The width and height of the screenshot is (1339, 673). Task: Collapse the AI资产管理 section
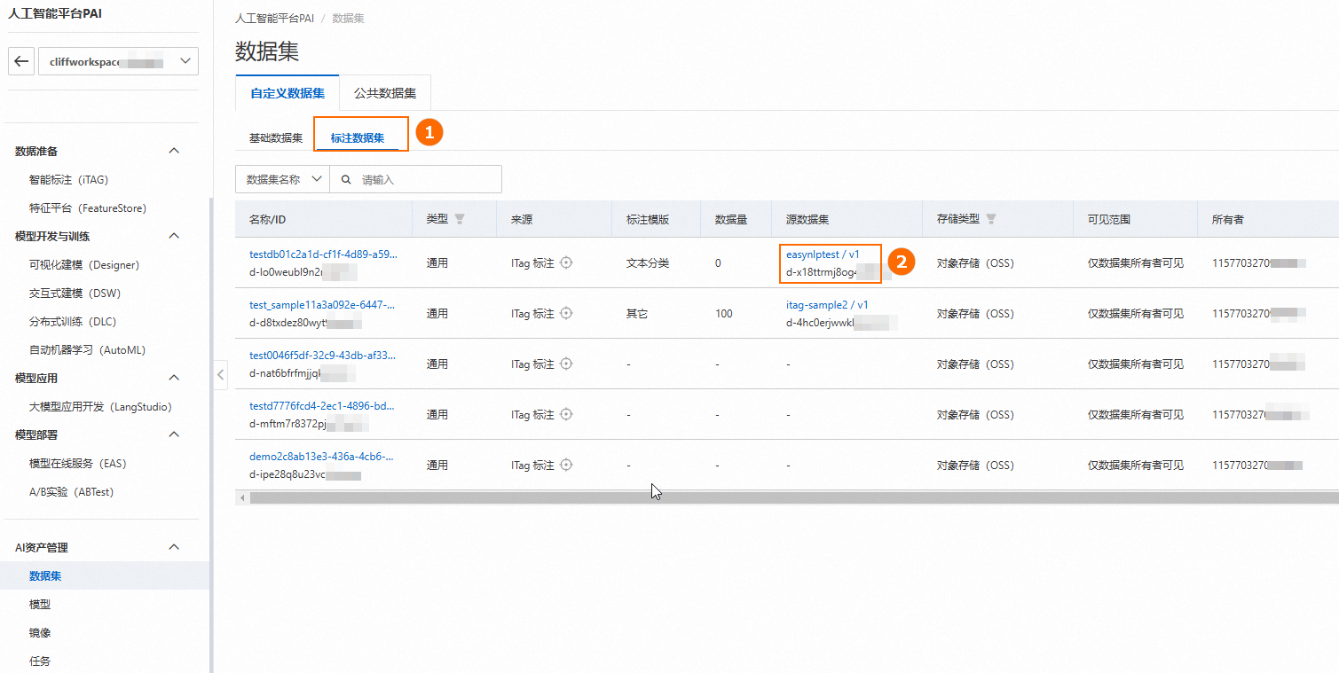[174, 547]
